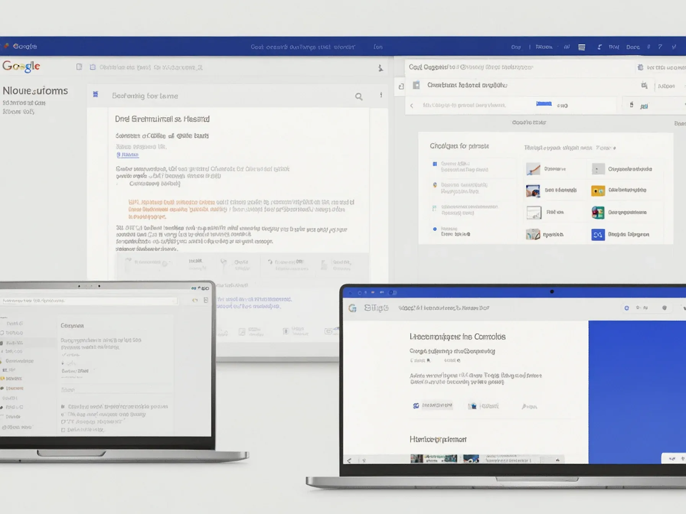Open the hamburger menu in the blue top bar

pos(581,47)
